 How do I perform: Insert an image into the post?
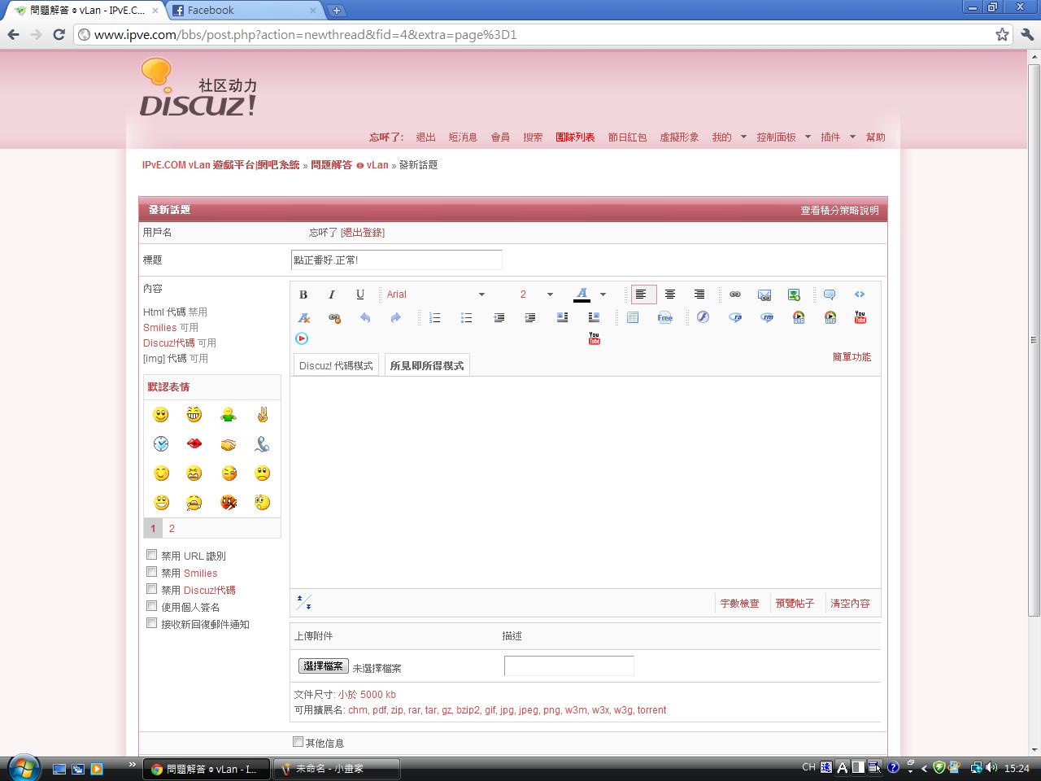[x=794, y=295]
